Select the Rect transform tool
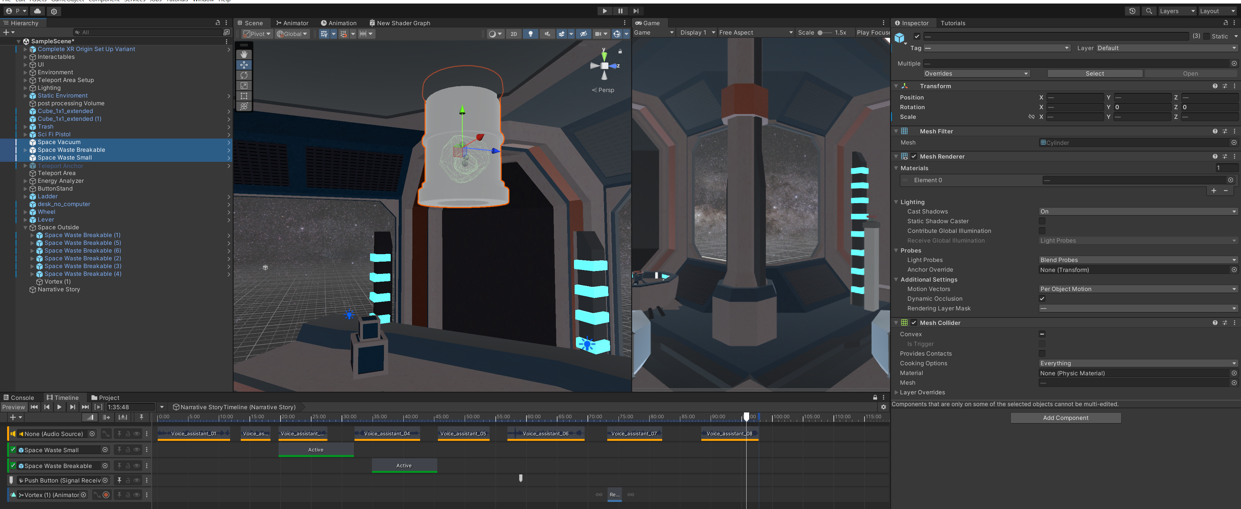This screenshot has width=1241, height=509. (x=244, y=96)
